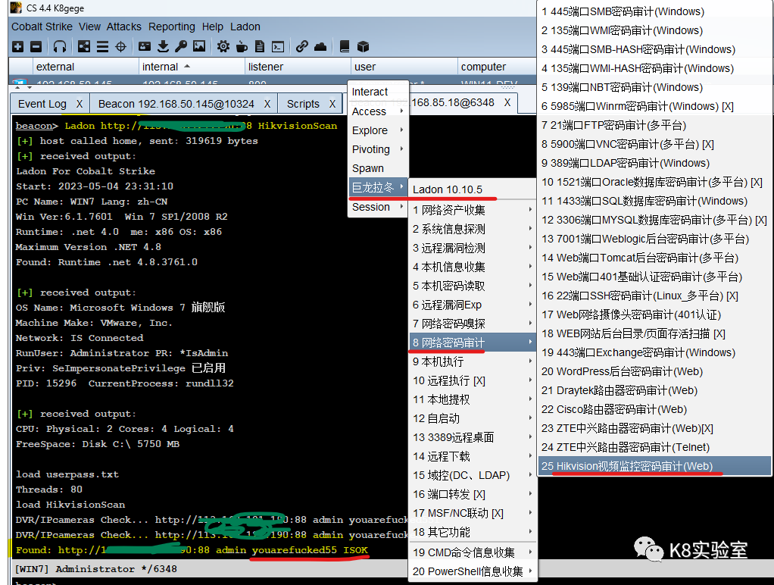
Task: Expand 5 本机密码读取 submenu
Action: (473, 286)
